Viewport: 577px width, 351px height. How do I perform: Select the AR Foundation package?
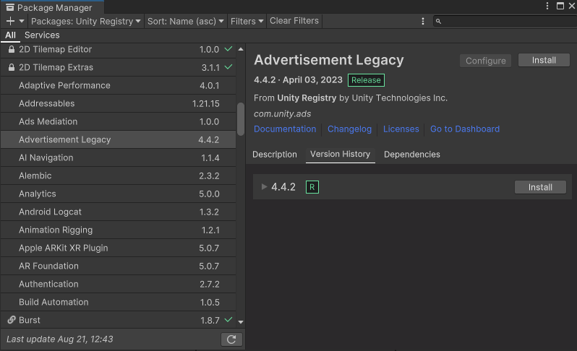coord(118,266)
